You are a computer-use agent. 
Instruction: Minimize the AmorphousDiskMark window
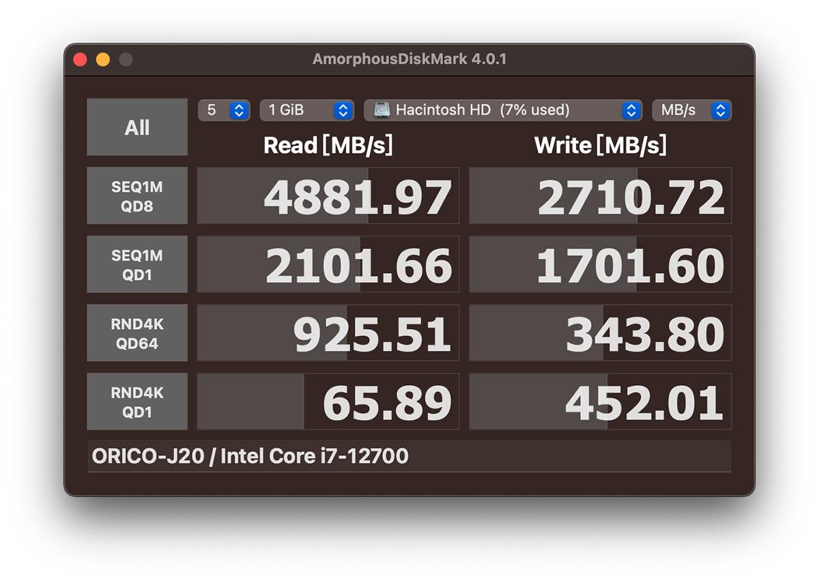point(103,59)
